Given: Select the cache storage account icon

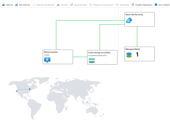Looking at the screenshot, I should click(91, 61).
